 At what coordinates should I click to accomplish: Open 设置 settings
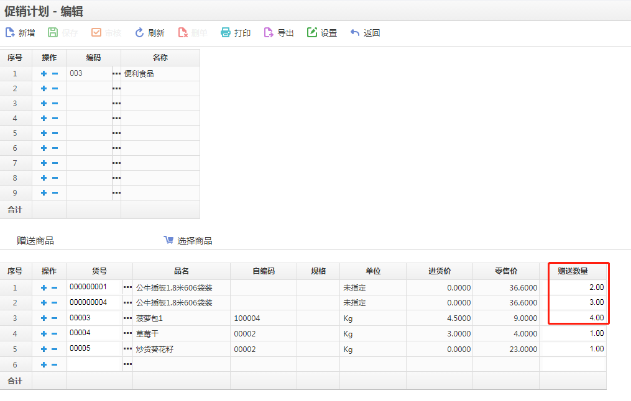322,32
